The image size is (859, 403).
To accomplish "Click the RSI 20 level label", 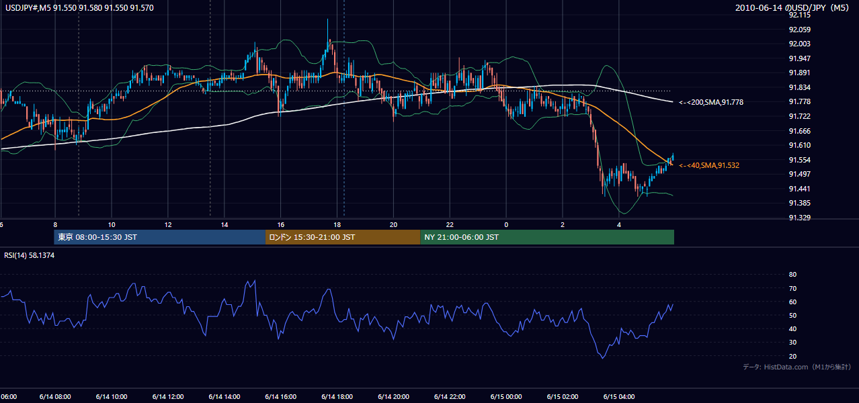I will click(x=792, y=356).
